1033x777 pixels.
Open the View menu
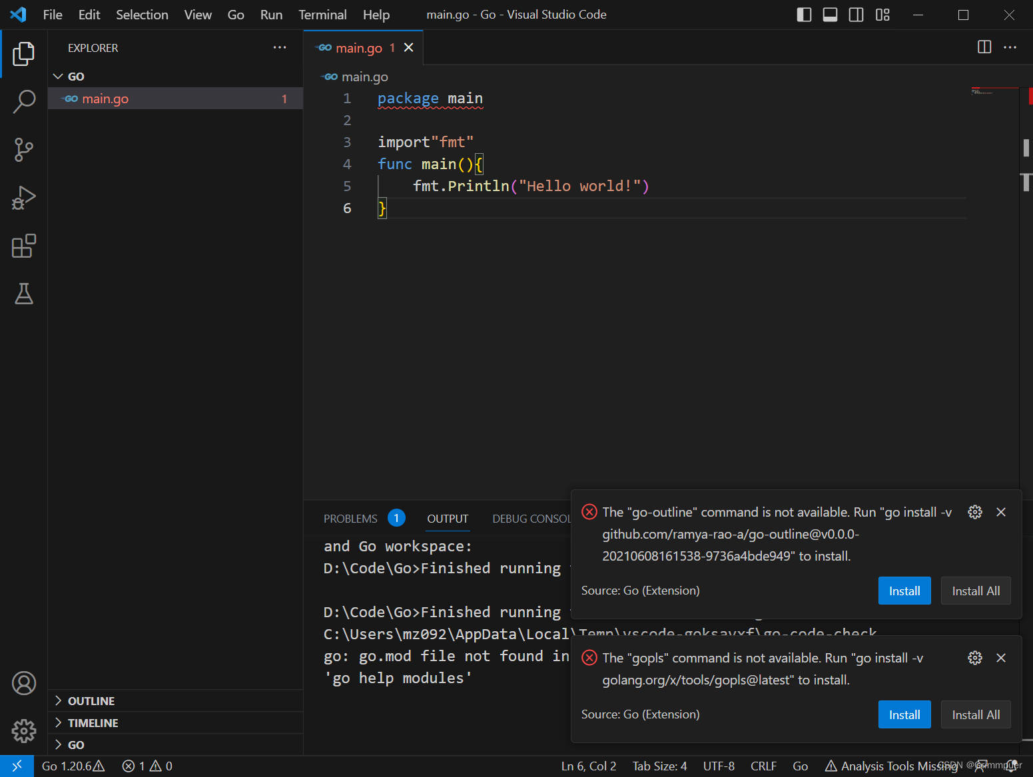pos(198,15)
